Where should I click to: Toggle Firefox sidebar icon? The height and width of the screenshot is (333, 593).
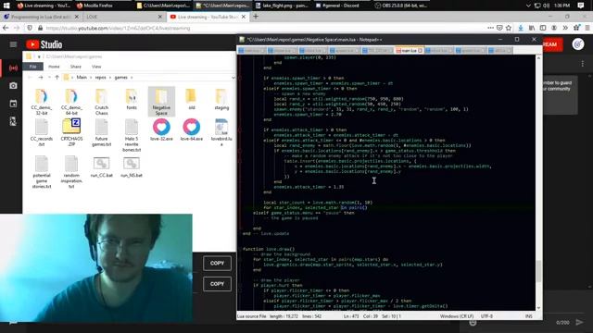click(543, 28)
